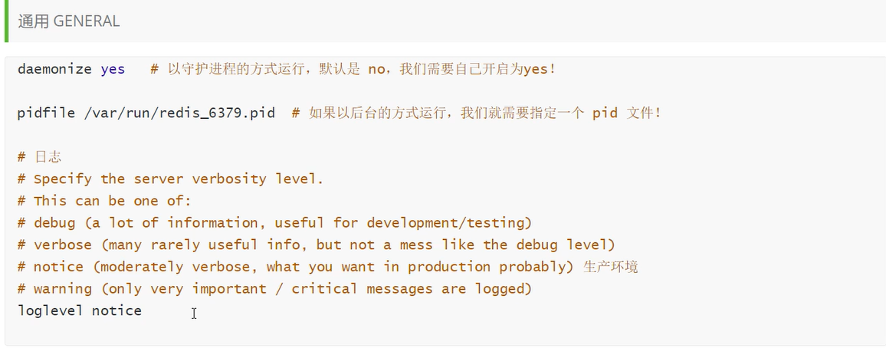Viewport: 886px width, 348px height.
Task: Click the bold no in the daemonize comment
Action: click(376, 69)
